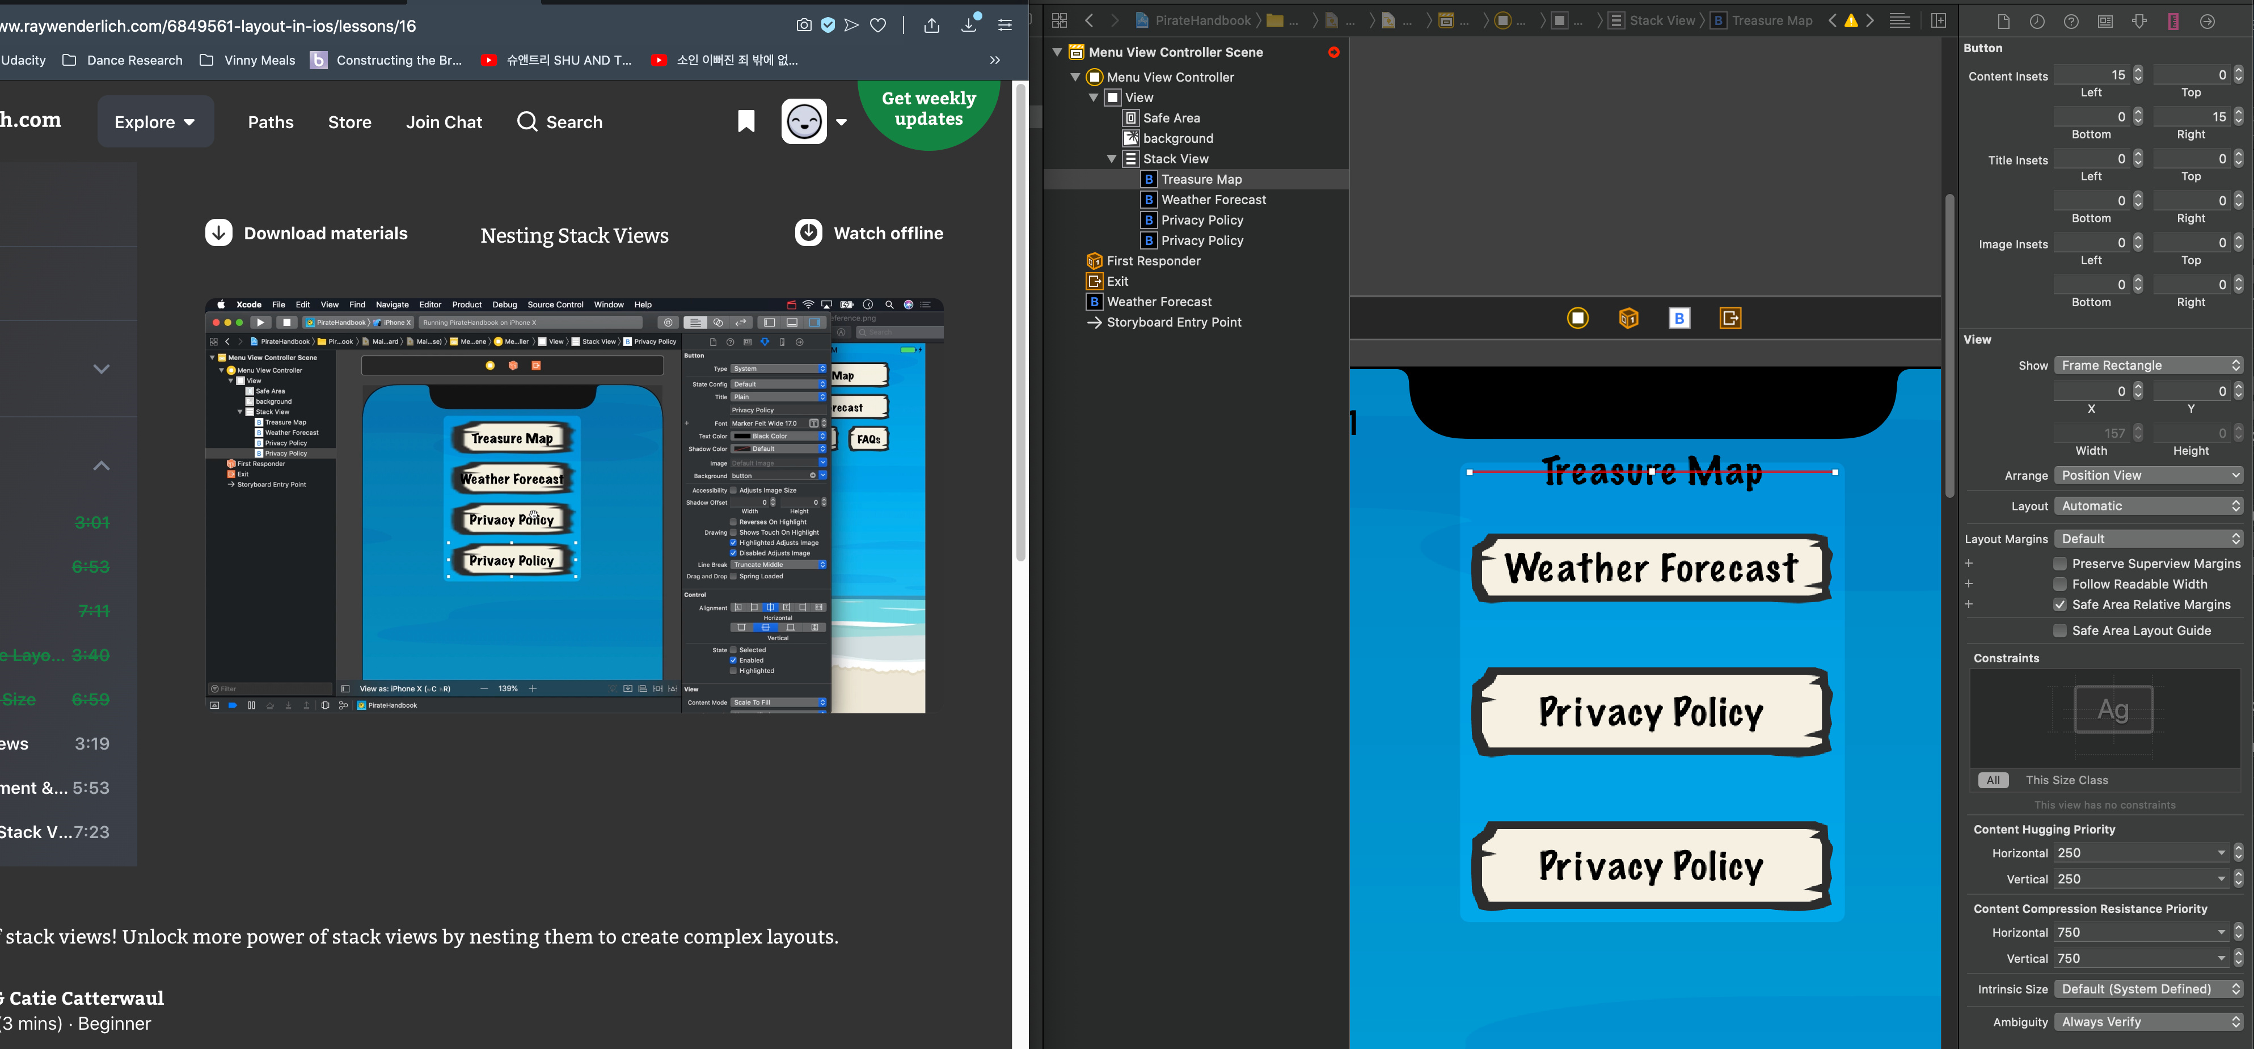Viewport: 2254px width, 1049px height.
Task: Open the Attributes inspector tab
Action: [x=2139, y=22]
